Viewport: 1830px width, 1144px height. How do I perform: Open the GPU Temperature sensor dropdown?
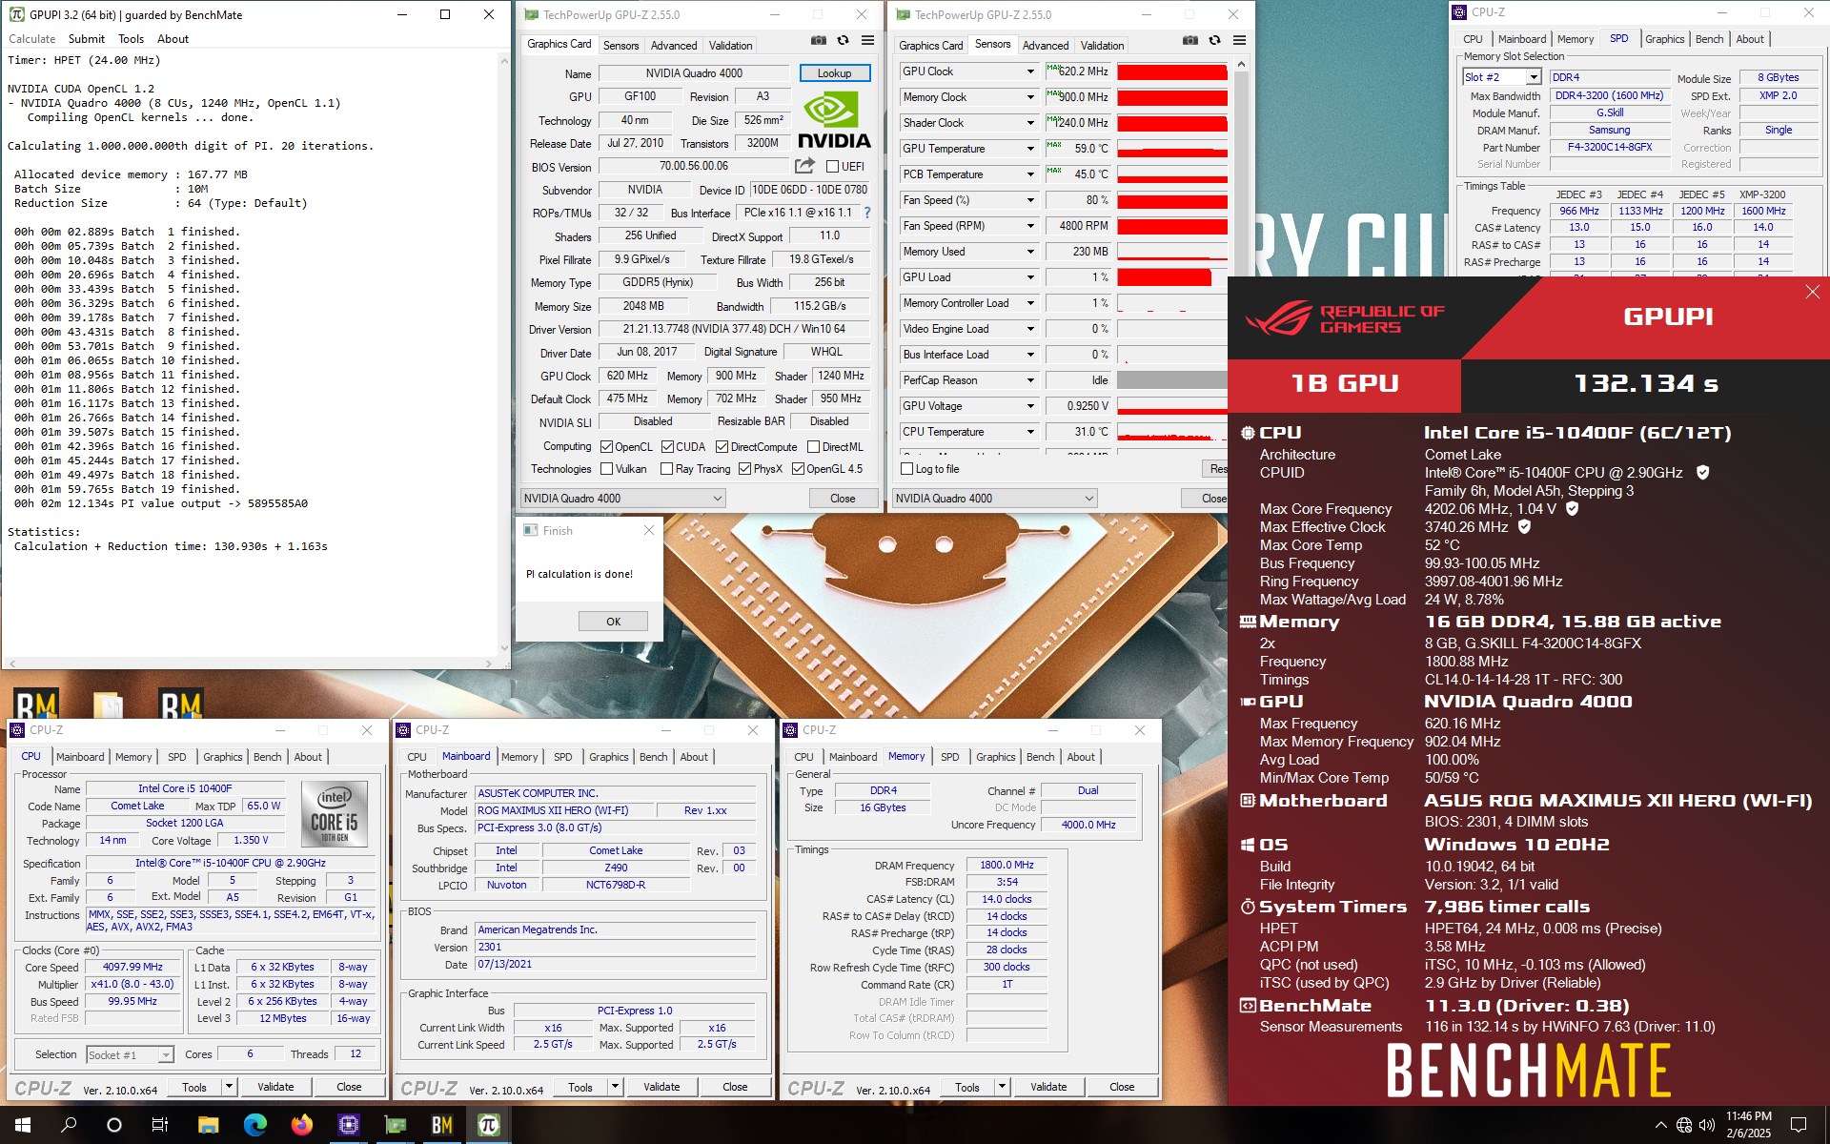(x=1030, y=149)
